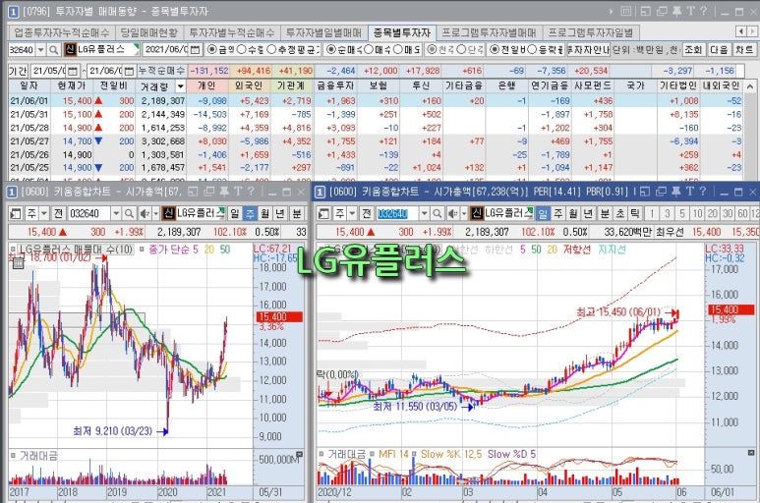
Task: Select the 전일비 radio button
Action: click(495, 50)
